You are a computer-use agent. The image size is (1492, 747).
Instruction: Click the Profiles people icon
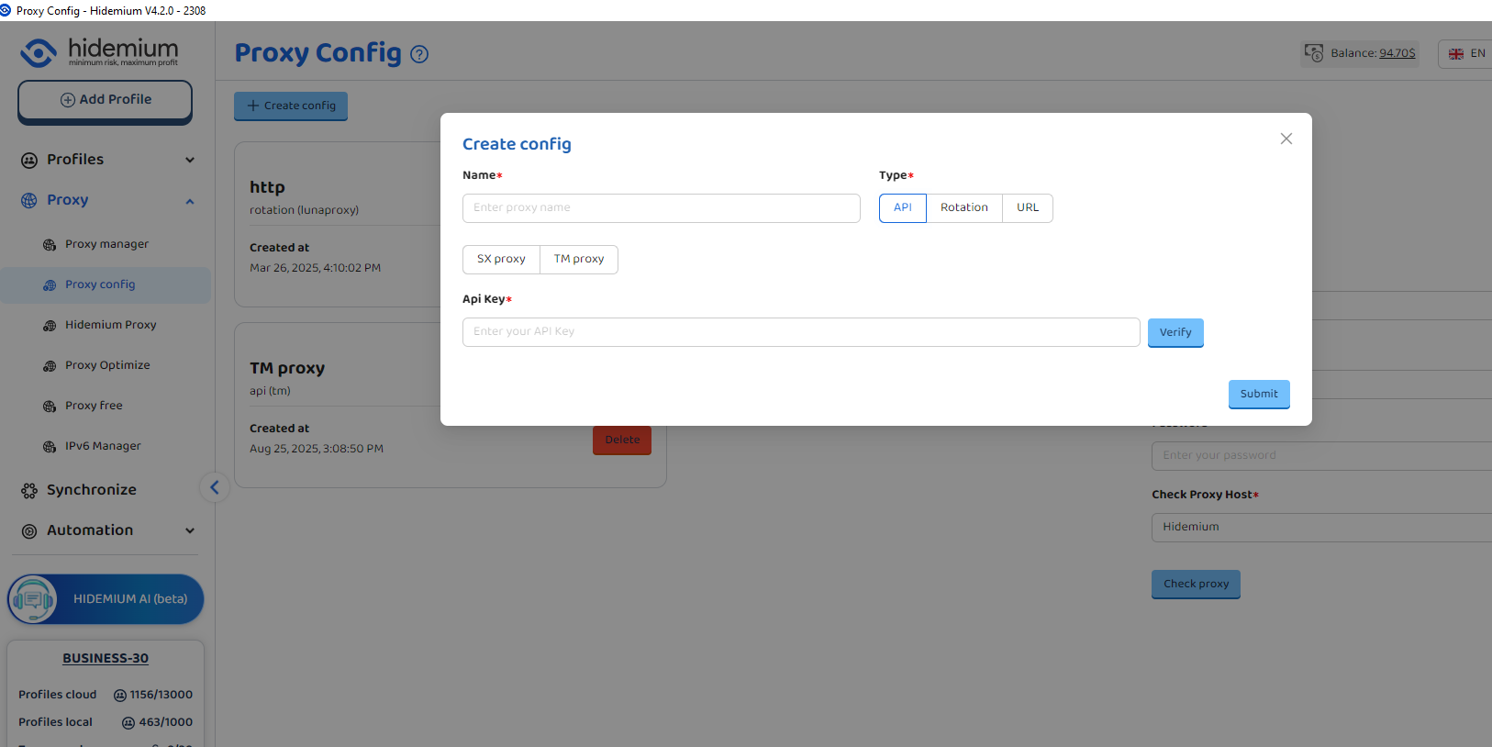[x=29, y=161]
